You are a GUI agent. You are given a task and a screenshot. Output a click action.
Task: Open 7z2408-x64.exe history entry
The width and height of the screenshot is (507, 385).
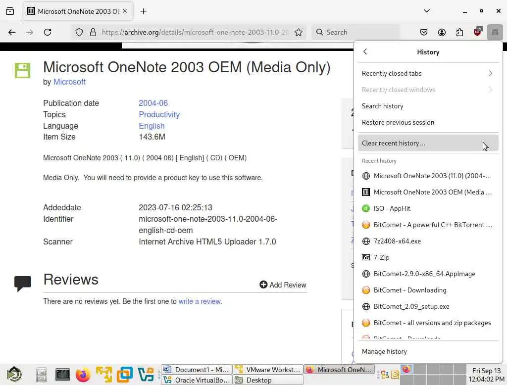(x=428, y=241)
